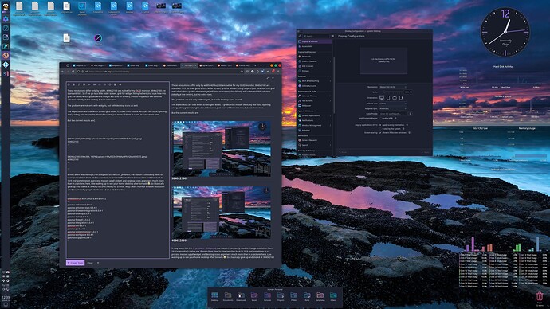Image resolution: width=550 pixels, height=309 pixels.
Task: Select the landscape orientation icon
Action: click(x=382, y=98)
